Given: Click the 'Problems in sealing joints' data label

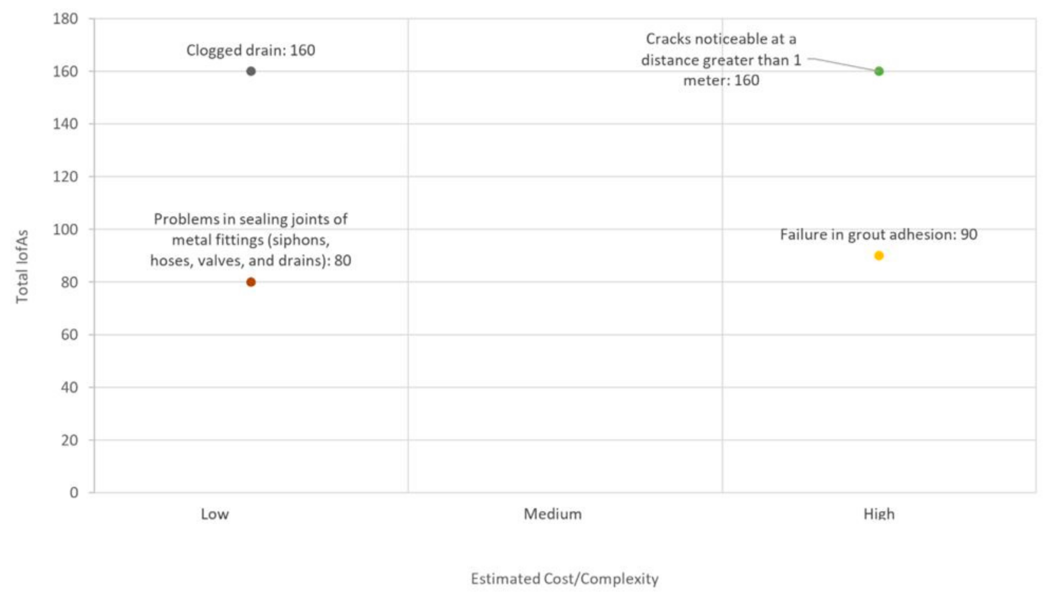Looking at the screenshot, I should coord(251,240).
